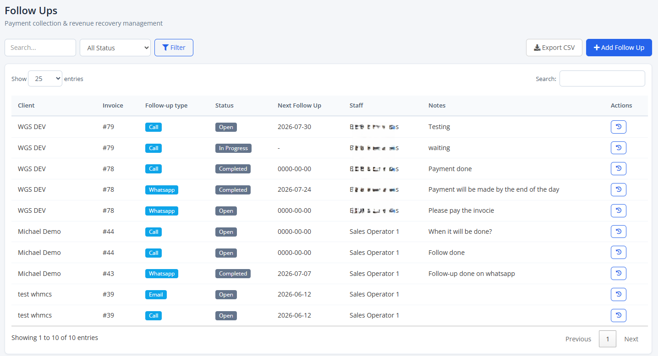Sort by Next Follow Up column header
Image resolution: width=658 pixels, height=356 pixels.
click(x=299, y=105)
